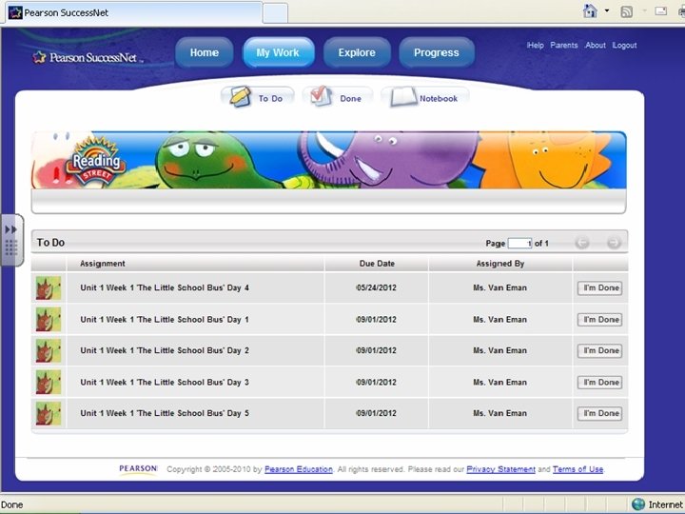
Task: Open 'The Little School Bus' Day 4 assignment
Action: [x=165, y=288]
